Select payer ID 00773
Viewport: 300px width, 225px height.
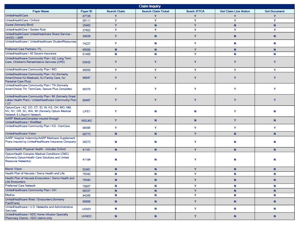(x=87, y=134)
